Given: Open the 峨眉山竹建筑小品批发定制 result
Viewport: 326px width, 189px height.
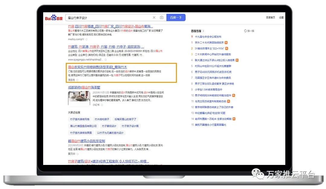Looking at the screenshot, I should tap(86, 141).
